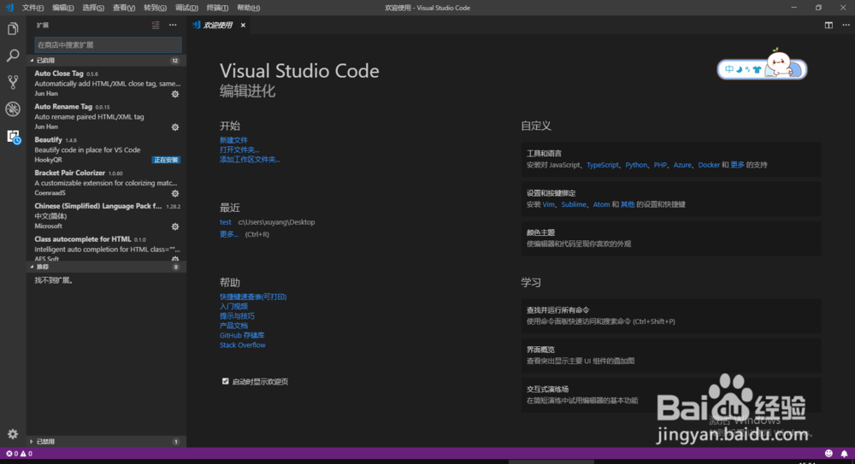Open the 调试(D) menu
The width and height of the screenshot is (855, 464).
coord(186,8)
